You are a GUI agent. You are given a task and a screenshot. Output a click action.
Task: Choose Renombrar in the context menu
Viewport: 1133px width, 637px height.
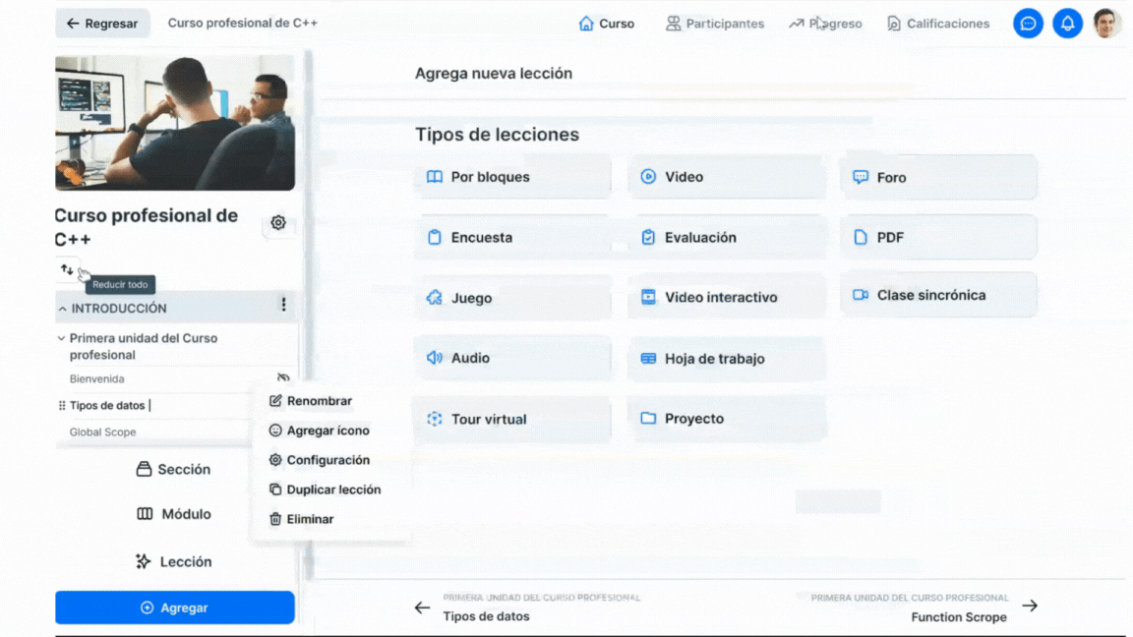[x=311, y=401]
